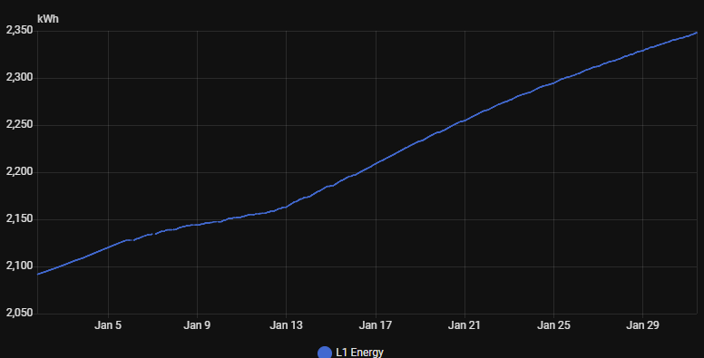
Task: Click the 2,100 y-axis value
Action: pyautogui.click(x=19, y=266)
